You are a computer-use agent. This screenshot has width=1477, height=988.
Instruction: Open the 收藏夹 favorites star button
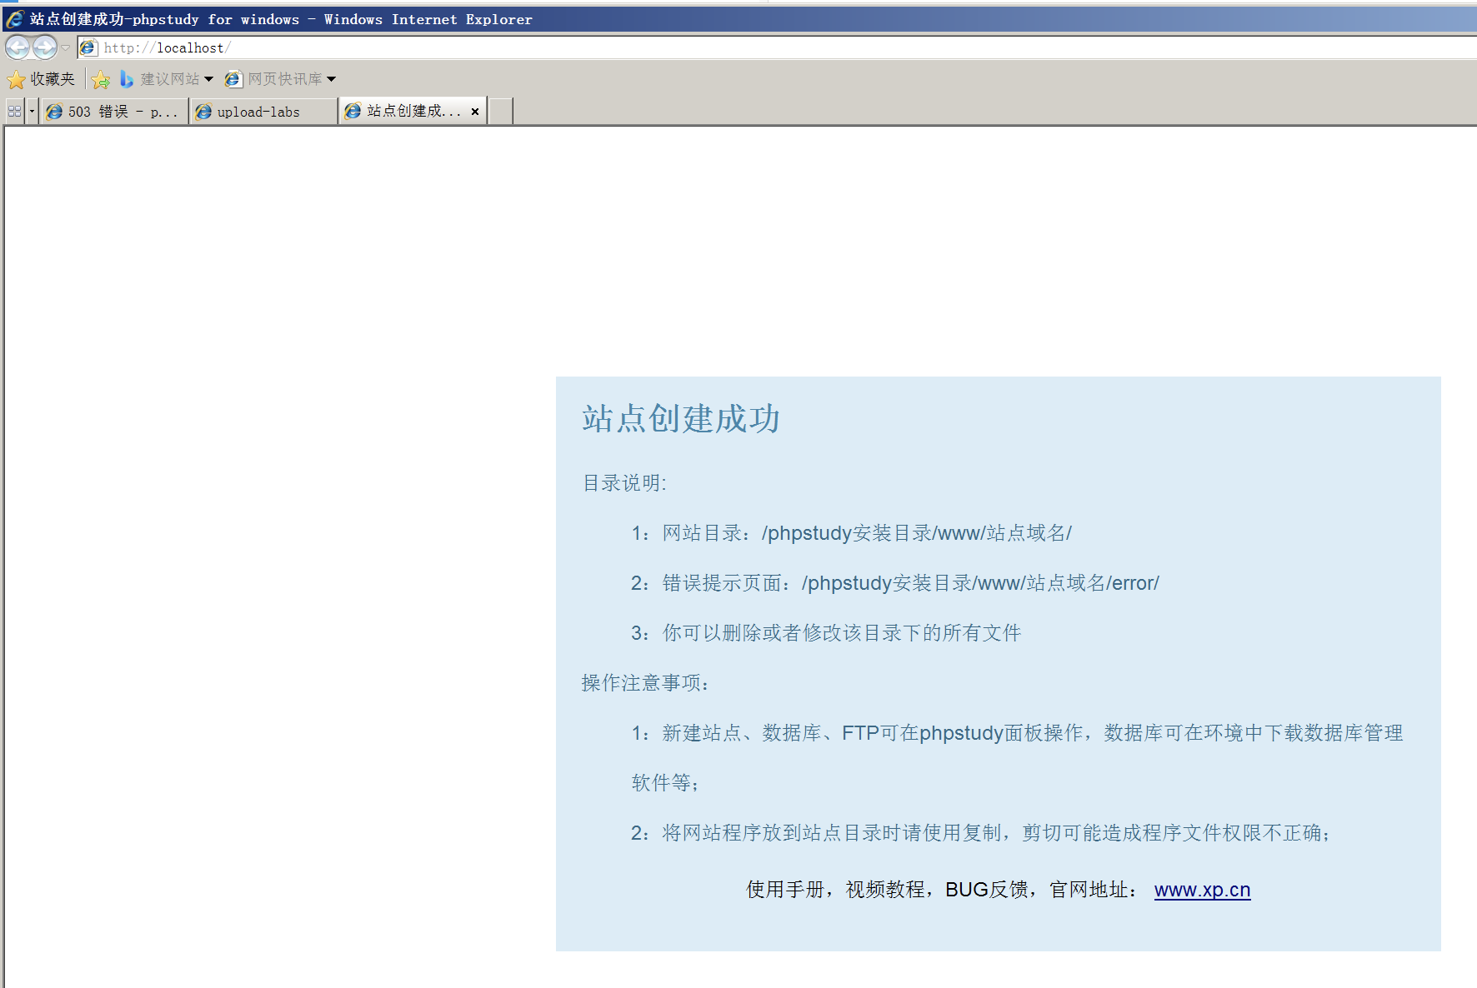coord(41,79)
